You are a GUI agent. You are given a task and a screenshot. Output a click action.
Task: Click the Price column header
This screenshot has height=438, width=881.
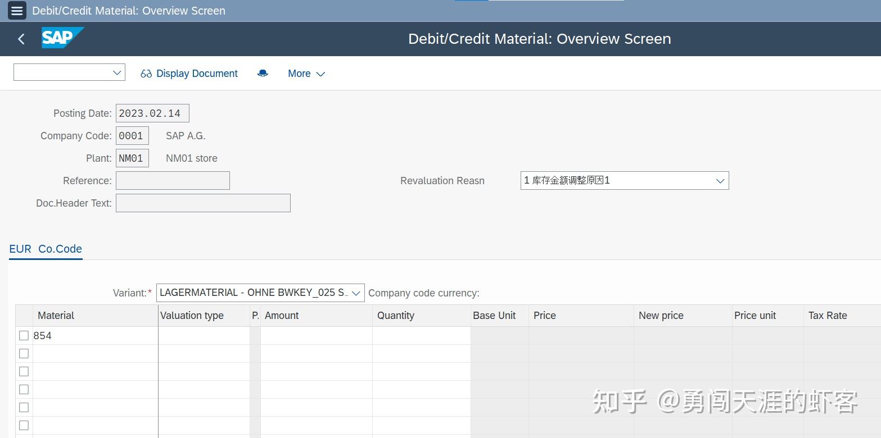tap(581, 316)
